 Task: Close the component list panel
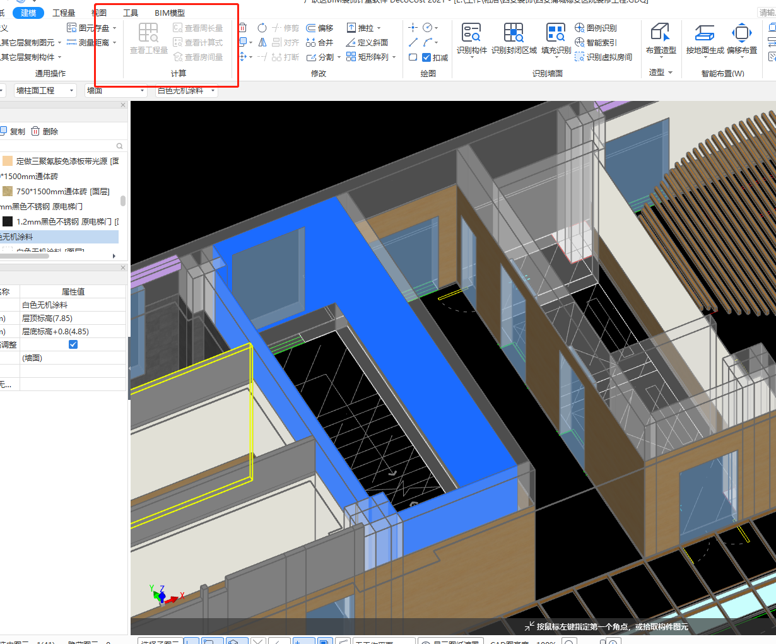(x=123, y=105)
